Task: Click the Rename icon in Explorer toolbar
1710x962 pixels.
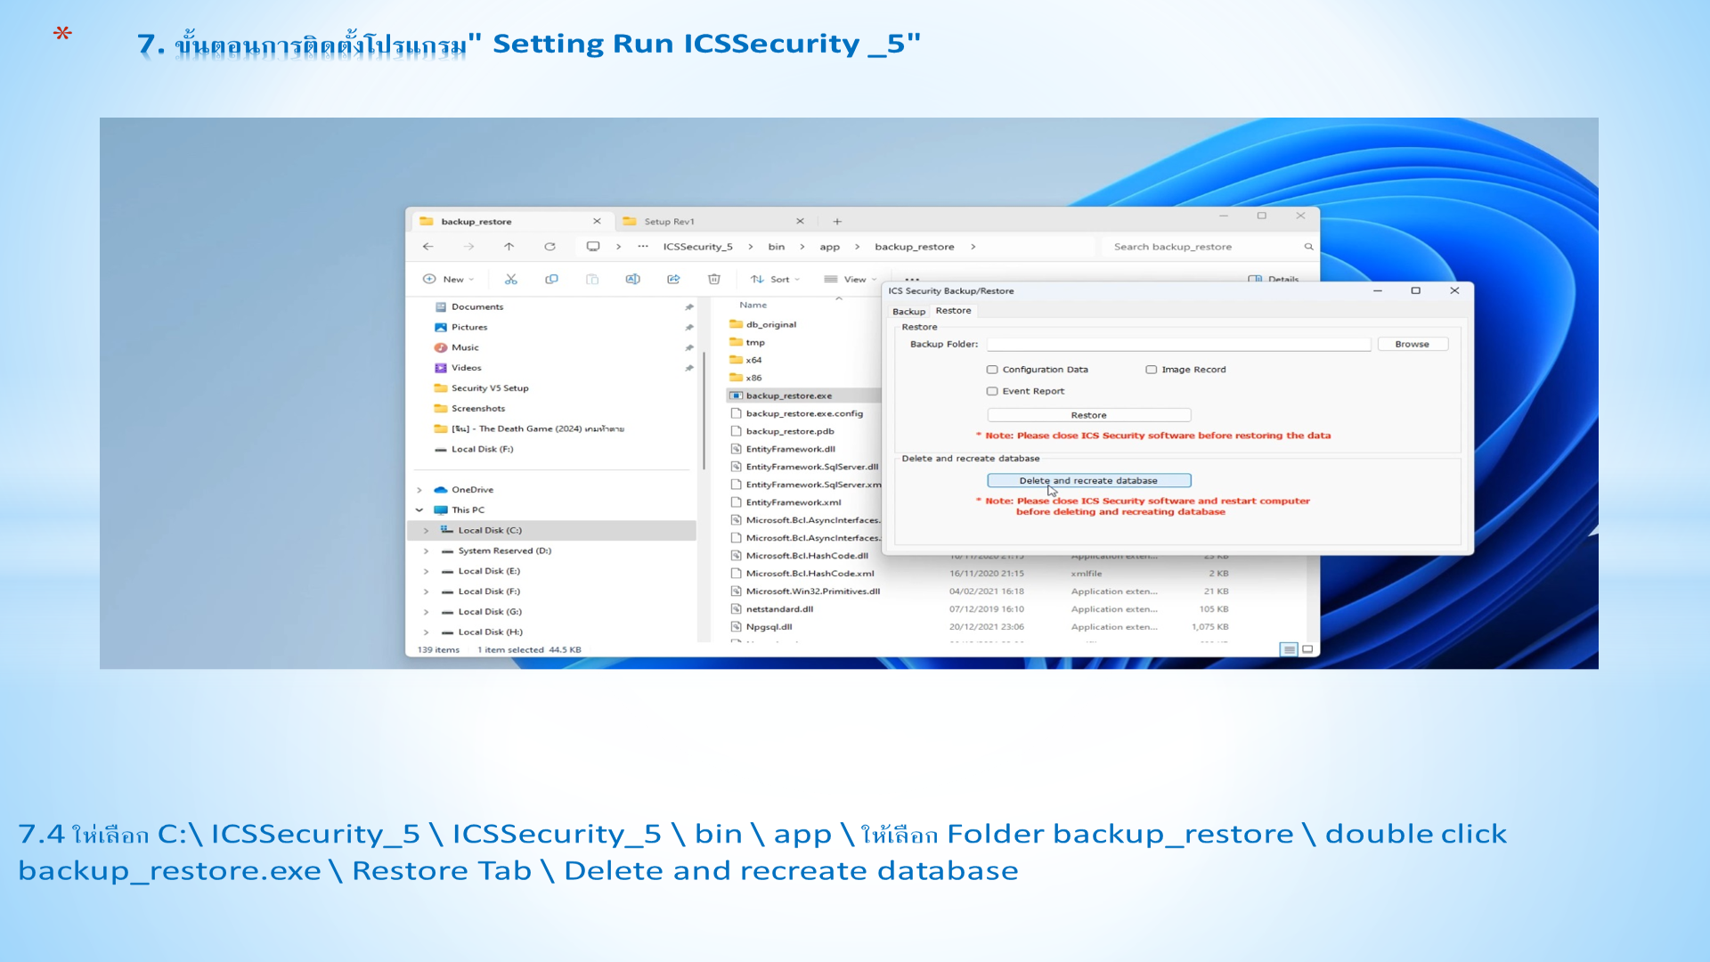Action: coord(632,279)
